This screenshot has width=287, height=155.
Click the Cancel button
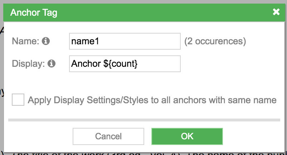click(x=108, y=136)
